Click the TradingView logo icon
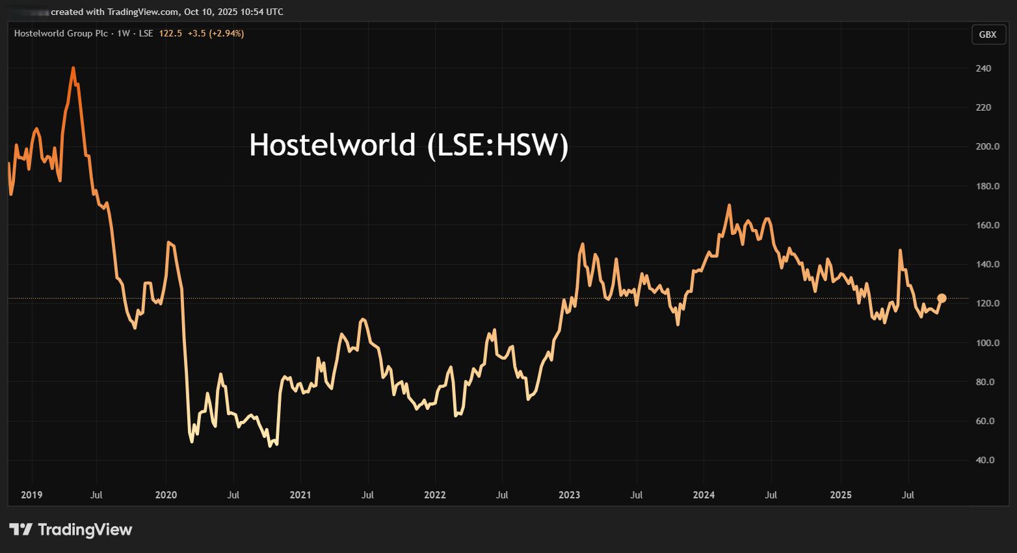Screen dimensions: 1017x553 click(x=21, y=530)
